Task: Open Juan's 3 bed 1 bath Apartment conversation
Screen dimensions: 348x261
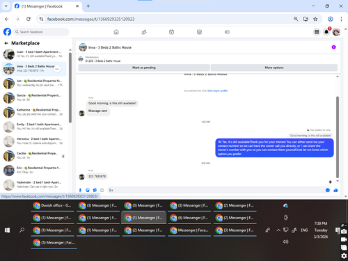Action: tap(34, 54)
